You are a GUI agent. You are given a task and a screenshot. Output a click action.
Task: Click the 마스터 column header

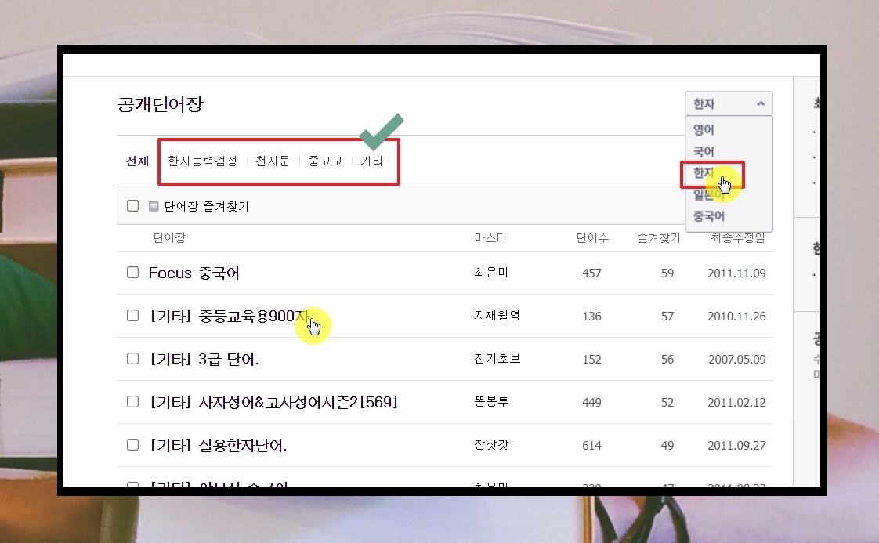(490, 238)
